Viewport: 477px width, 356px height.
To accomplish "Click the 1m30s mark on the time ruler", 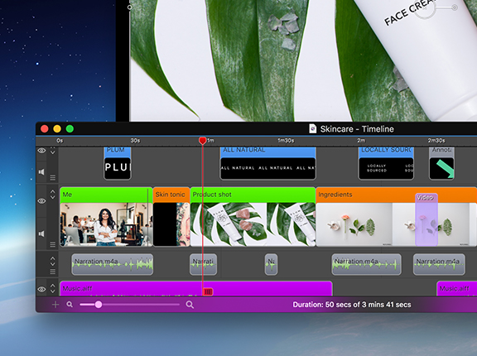I will (286, 141).
